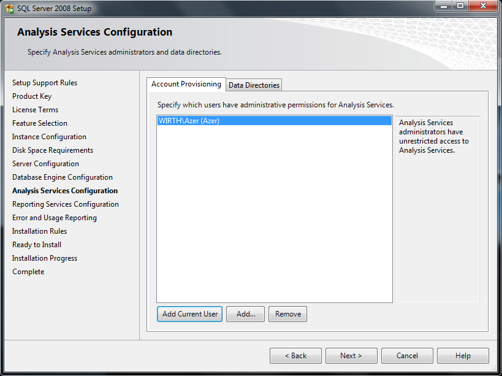The width and height of the screenshot is (502, 376).
Task: Click Setup Support Rules in the step list
Action: 45,83
